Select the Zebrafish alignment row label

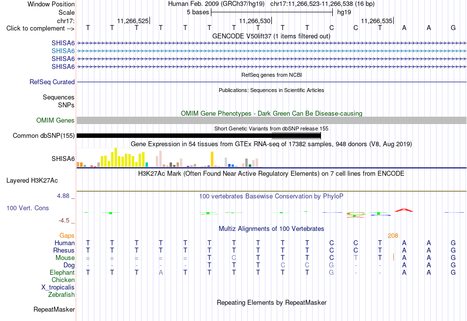pyautogui.click(x=61, y=294)
